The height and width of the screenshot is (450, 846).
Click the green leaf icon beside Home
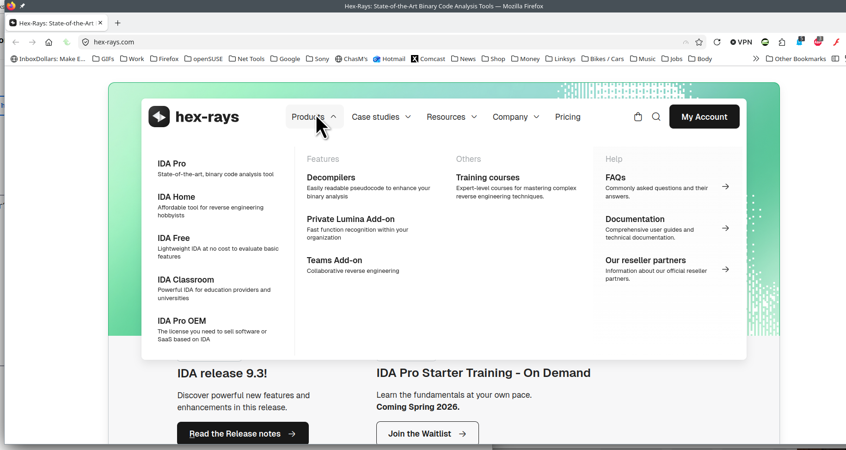(x=67, y=42)
